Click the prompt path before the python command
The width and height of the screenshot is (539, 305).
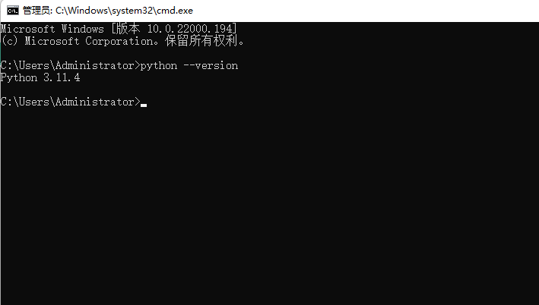[71, 65]
